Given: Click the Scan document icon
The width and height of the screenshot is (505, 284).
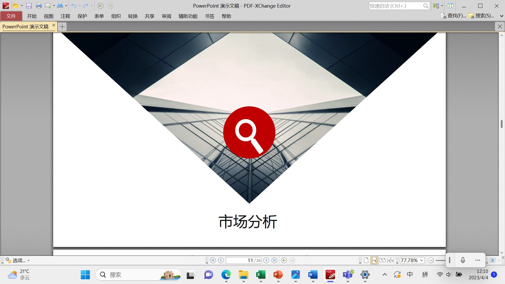Looking at the screenshot, I should point(60,6).
